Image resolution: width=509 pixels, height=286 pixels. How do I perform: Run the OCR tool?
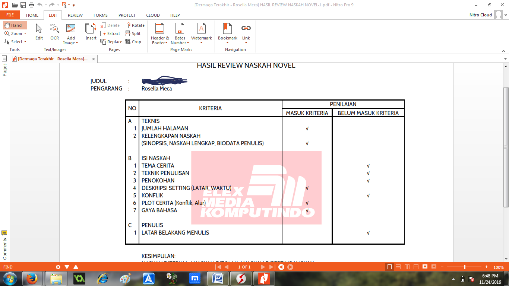[x=55, y=32]
